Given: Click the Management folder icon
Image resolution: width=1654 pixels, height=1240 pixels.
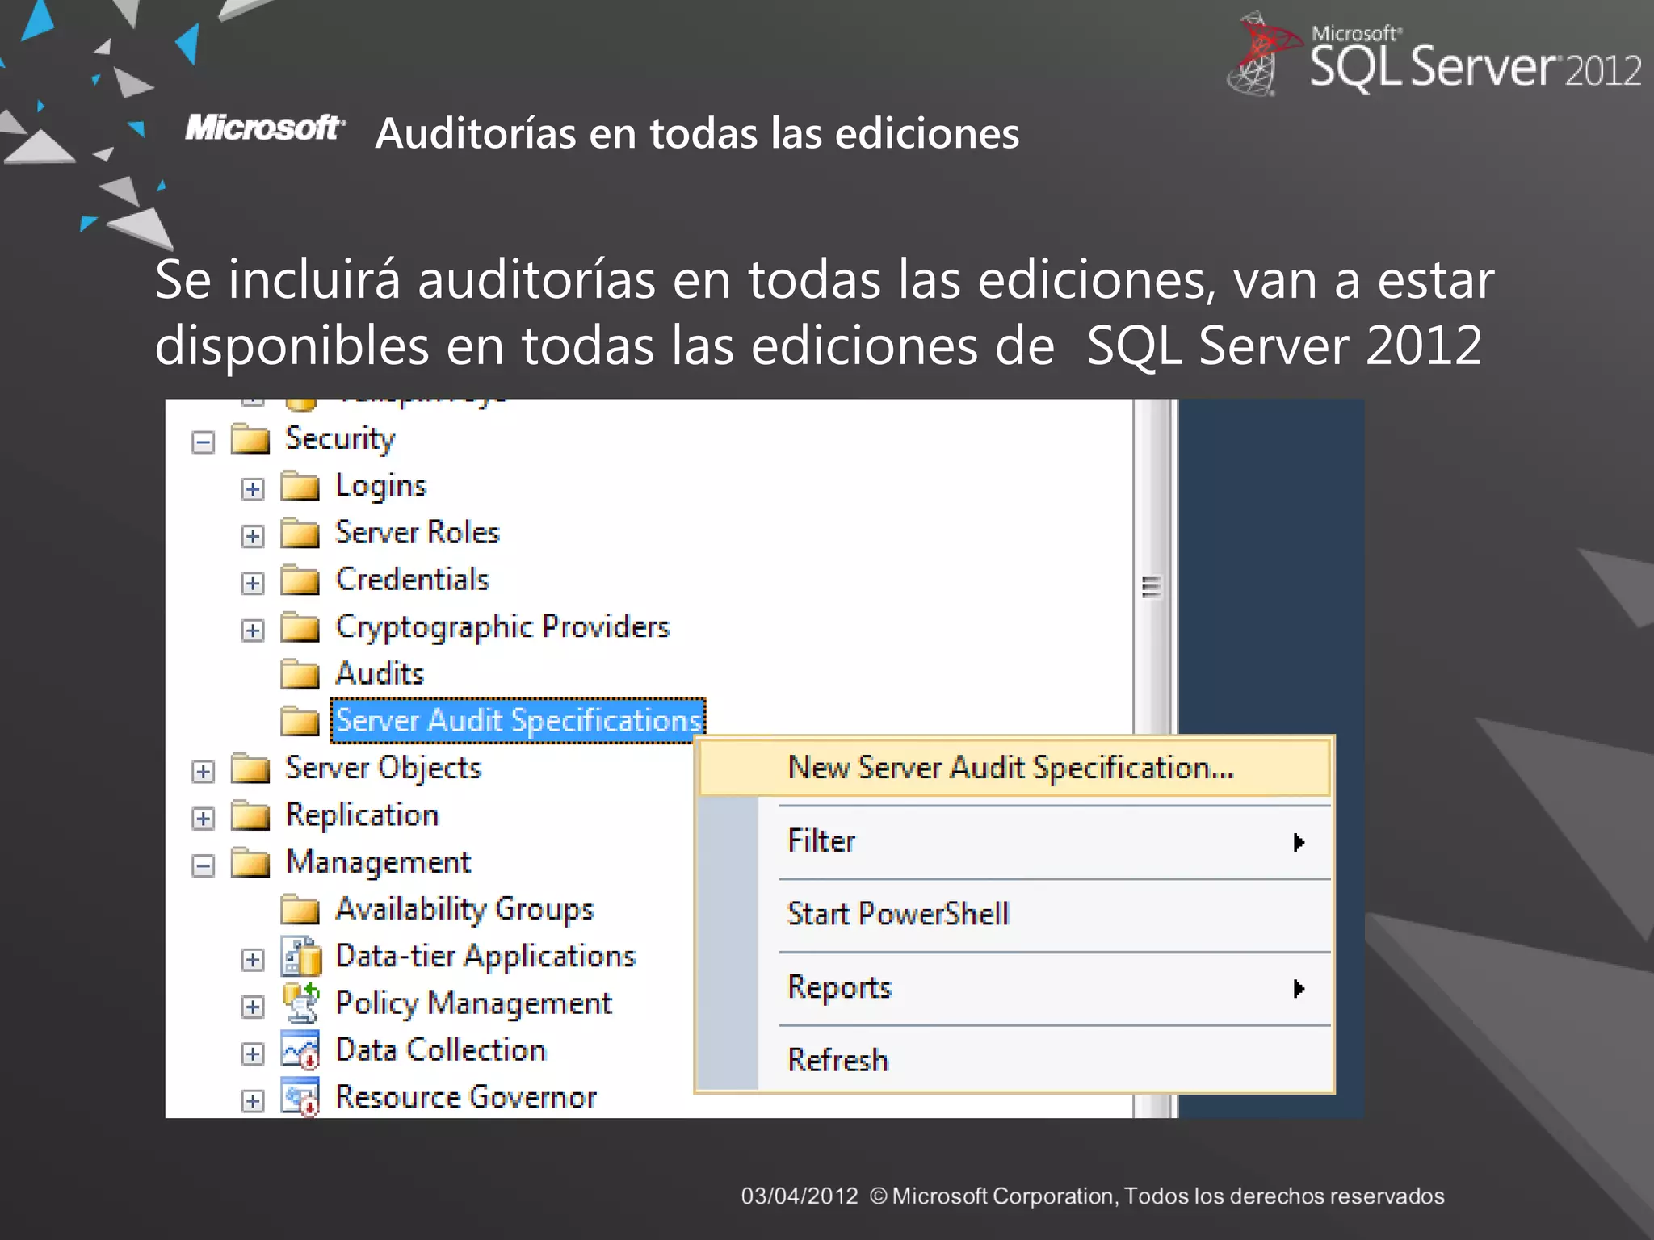Looking at the screenshot, I should tap(250, 862).
